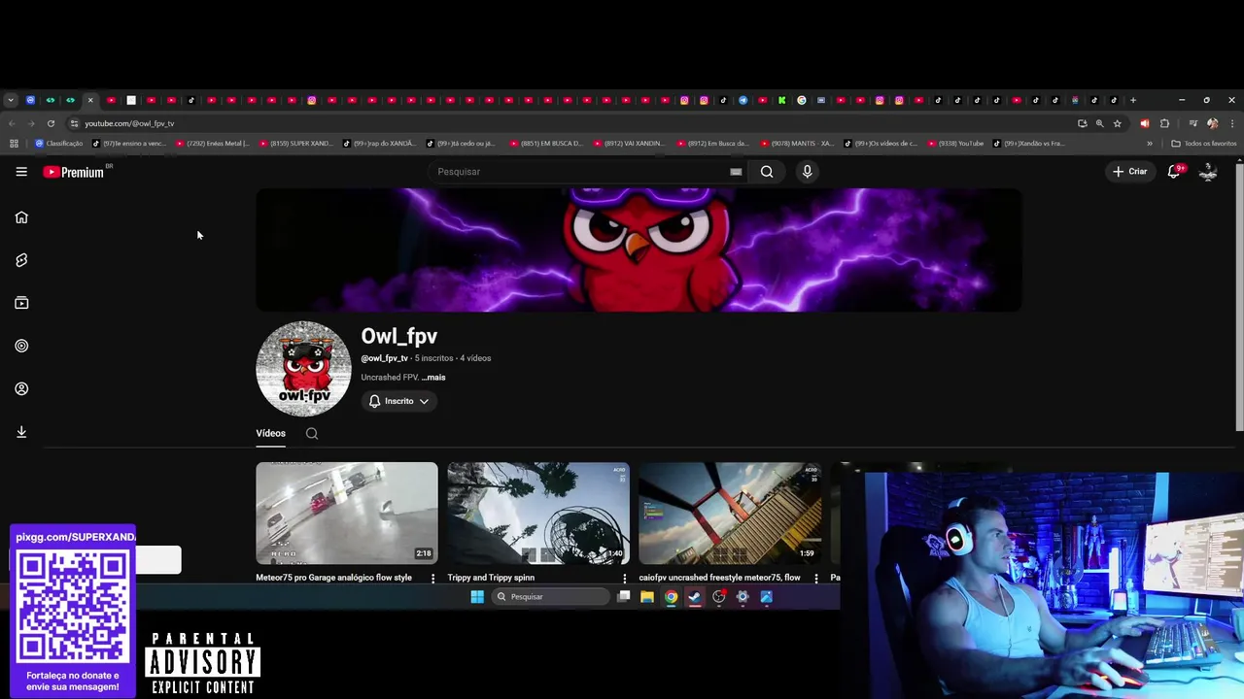Open the Trippy and Trippy spinn title

(x=491, y=578)
